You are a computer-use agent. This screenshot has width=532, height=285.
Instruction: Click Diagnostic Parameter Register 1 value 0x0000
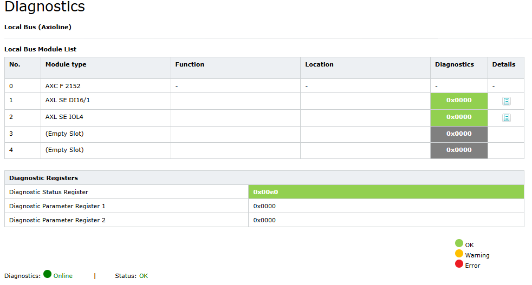coord(264,206)
